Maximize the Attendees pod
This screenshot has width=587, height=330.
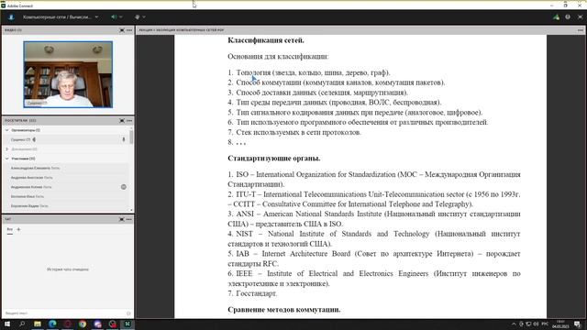tap(122, 120)
